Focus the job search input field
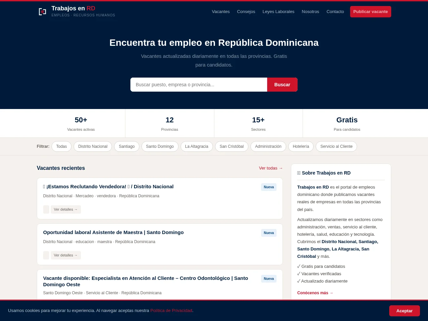Viewport: 428px width, 321px height. tap(199, 85)
